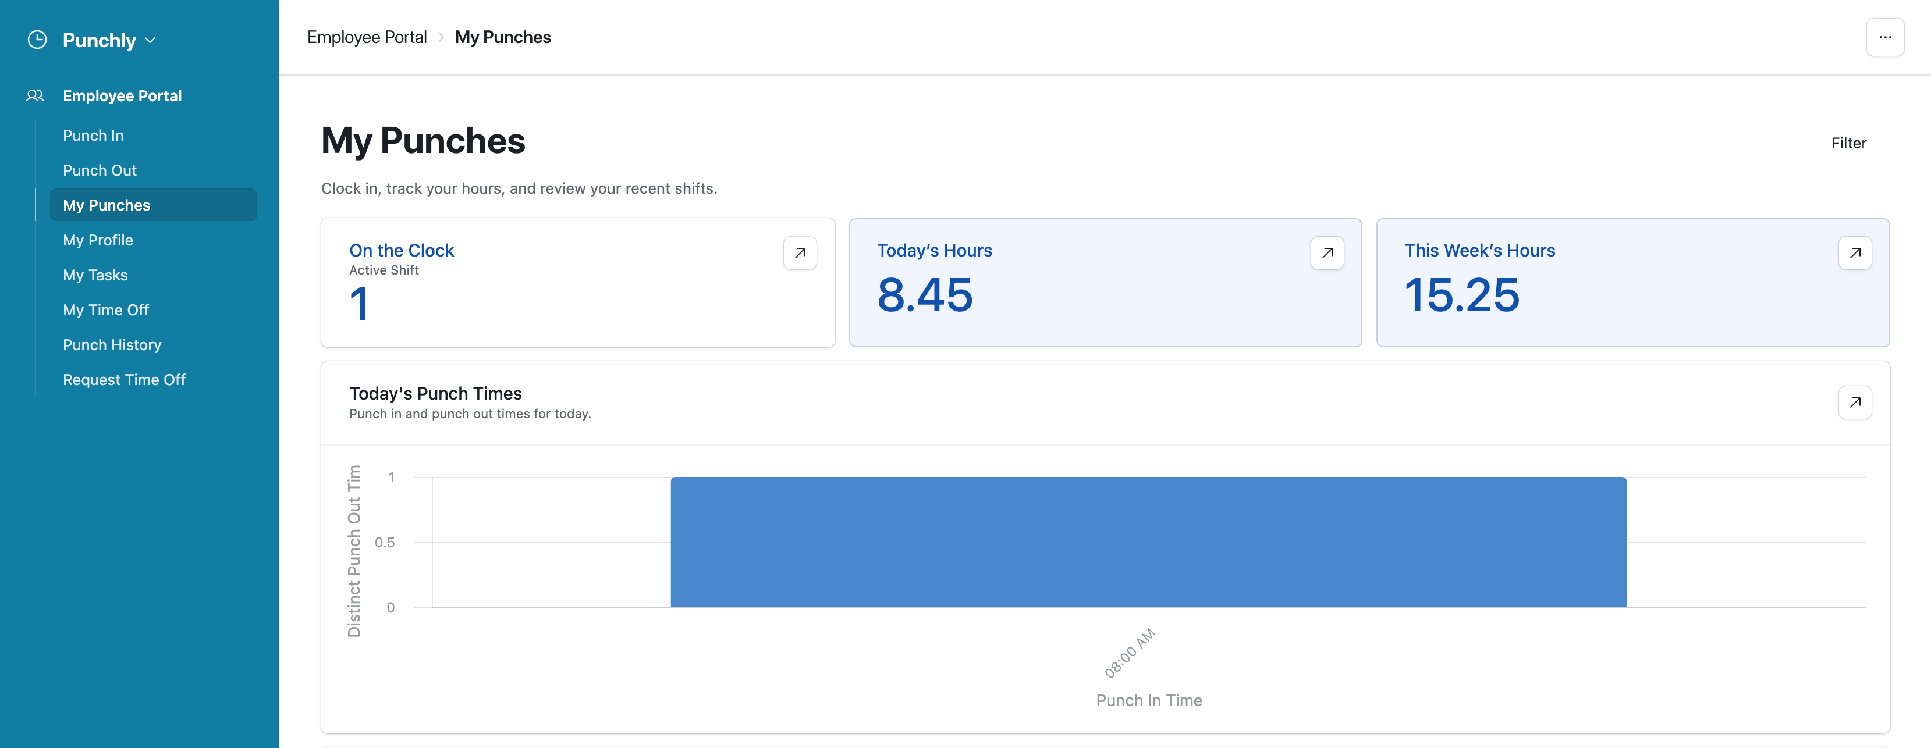The width and height of the screenshot is (1931, 748).
Task: Click the Punchly clock logo icon
Action: pyautogui.click(x=37, y=40)
